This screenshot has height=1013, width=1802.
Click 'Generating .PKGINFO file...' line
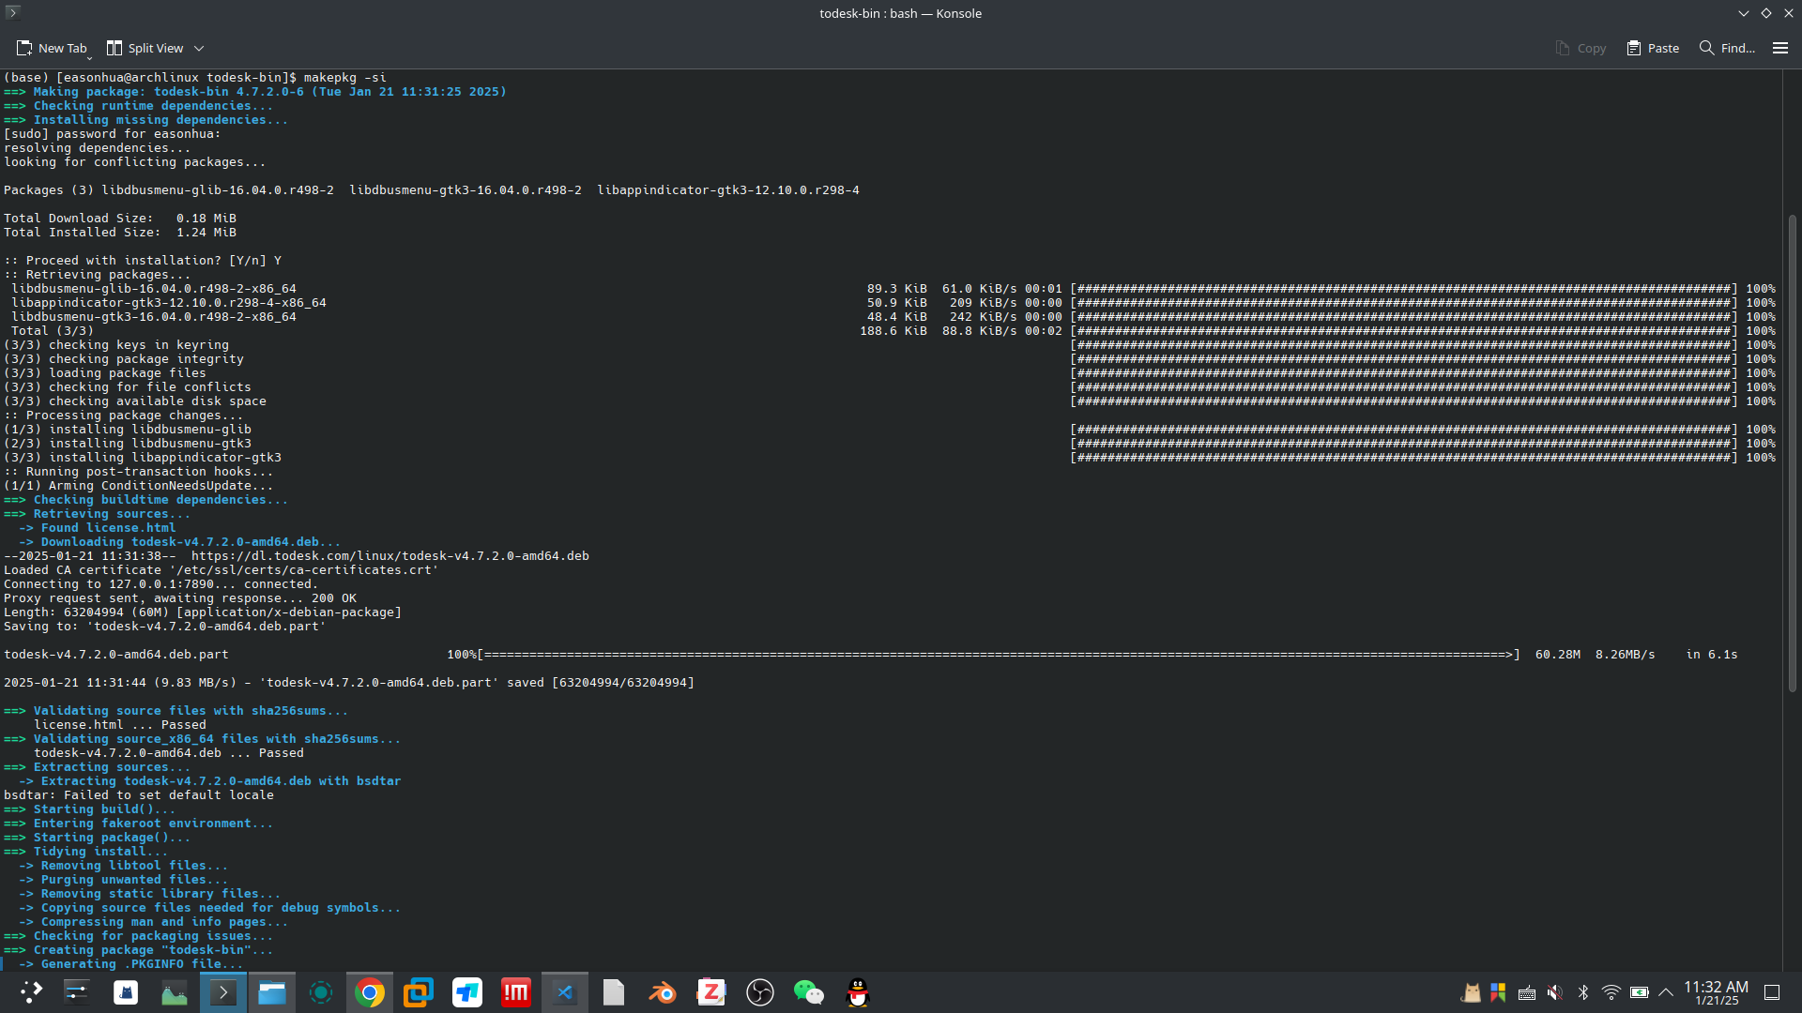(131, 964)
